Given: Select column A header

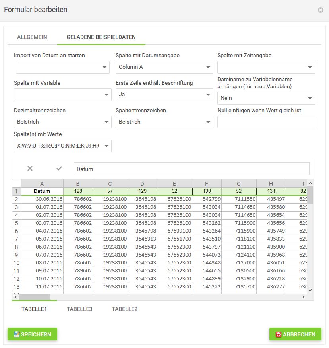Looking at the screenshot, I should tap(42, 183).
